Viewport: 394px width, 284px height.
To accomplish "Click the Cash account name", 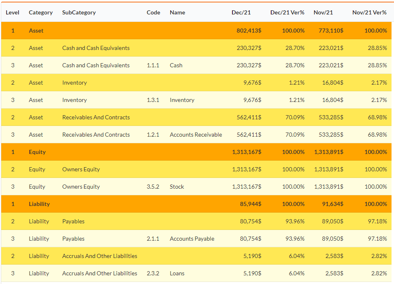I will 176,65.
